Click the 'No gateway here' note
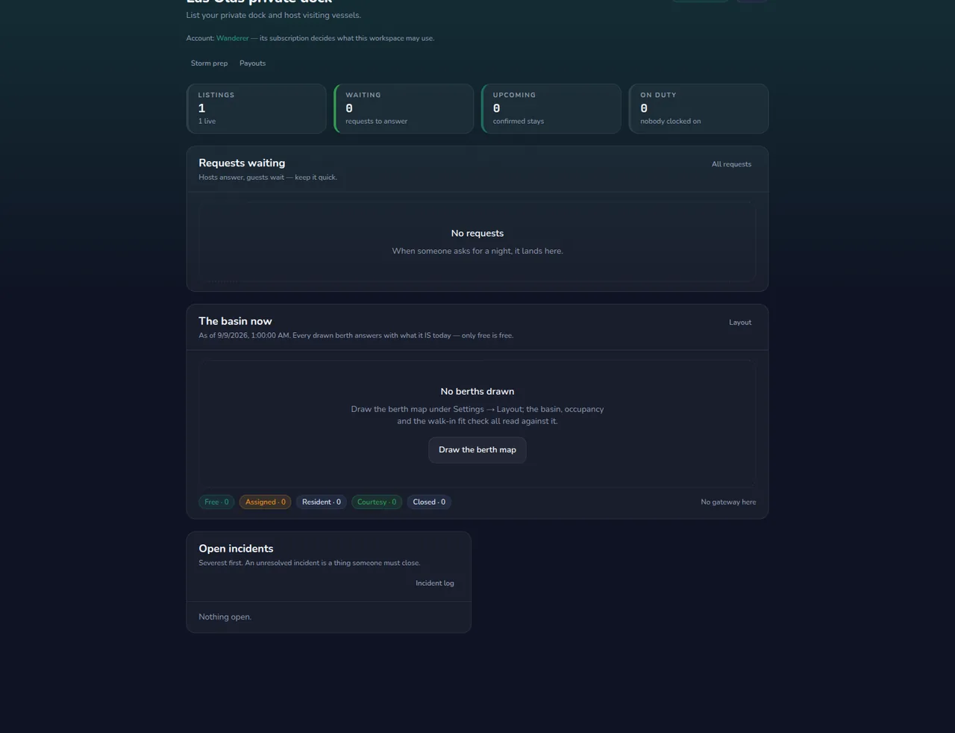The width and height of the screenshot is (955, 733). [x=728, y=502]
